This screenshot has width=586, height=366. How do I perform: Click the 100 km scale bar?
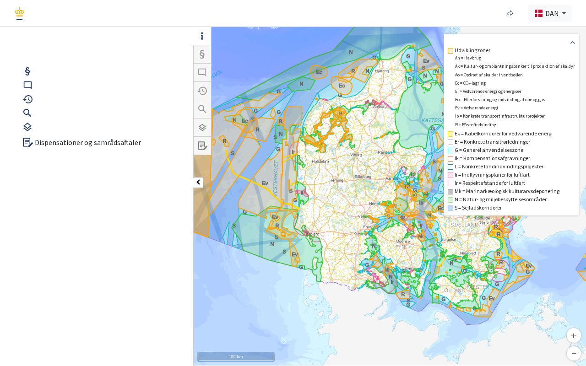click(236, 356)
